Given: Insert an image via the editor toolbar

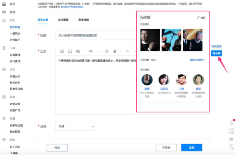Looking at the screenshot, I should (x=62, y=51).
